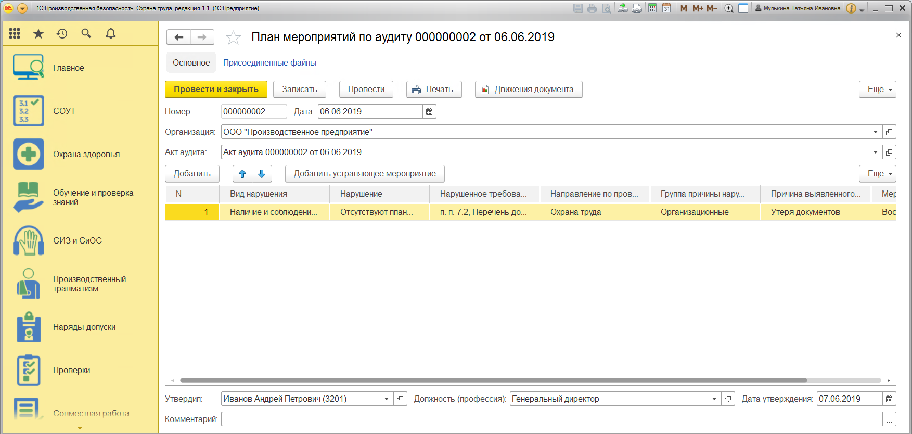Add document to favorites with star
The height and width of the screenshot is (434, 912).
(x=233, y=37)
